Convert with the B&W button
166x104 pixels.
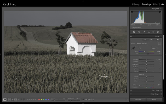coord(151,40)
